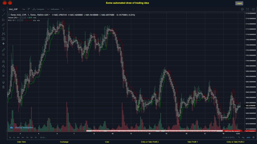
Task: Open the AI indicator's settings icon
Action: (x=20, y=20)
